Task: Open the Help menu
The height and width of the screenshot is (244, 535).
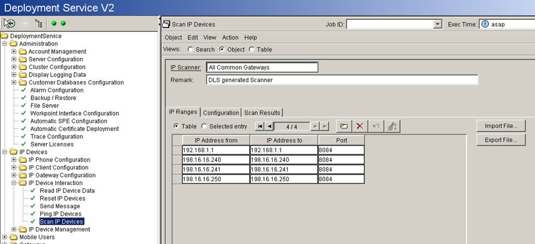Action: [x=251, y=37]
